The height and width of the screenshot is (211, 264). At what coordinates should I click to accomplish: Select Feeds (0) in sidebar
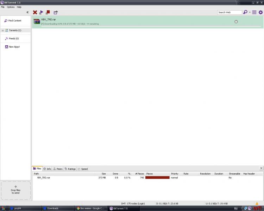pyautogui.click(x=14, y=38)
